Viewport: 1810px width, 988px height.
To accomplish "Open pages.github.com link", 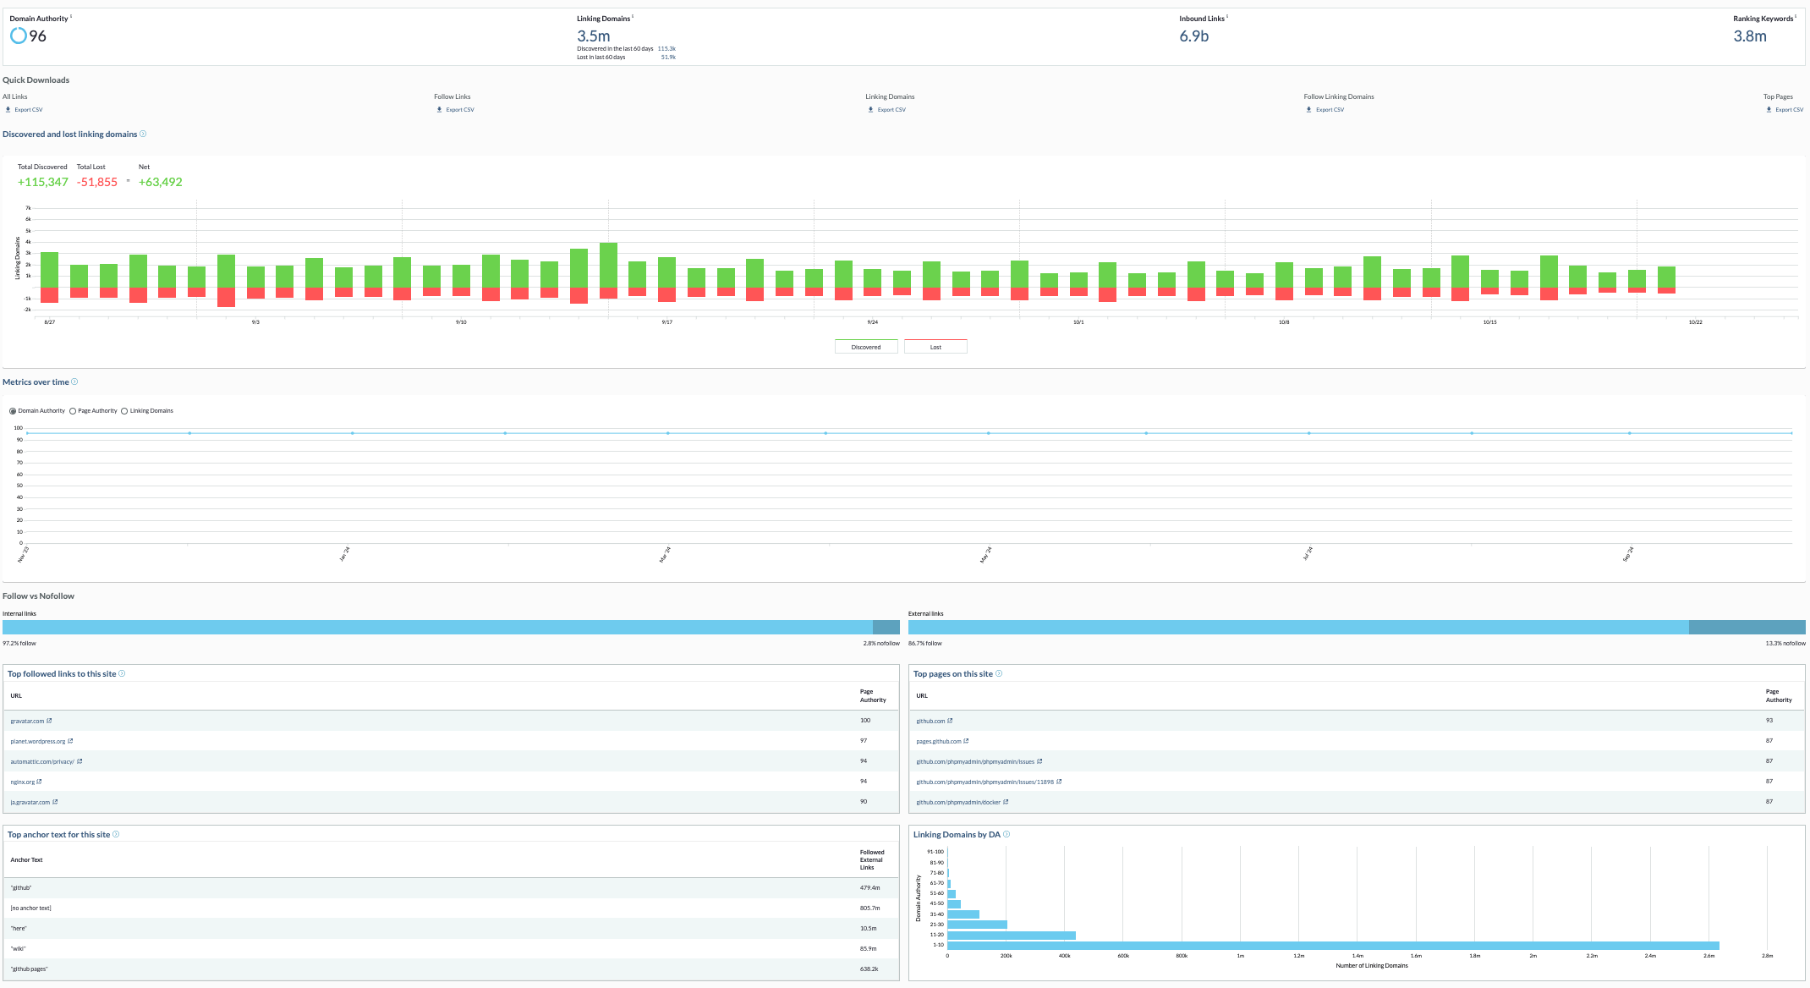I will point(939,741).
